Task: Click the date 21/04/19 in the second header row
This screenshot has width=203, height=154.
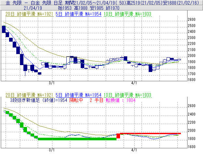Action: coord(33,8)
